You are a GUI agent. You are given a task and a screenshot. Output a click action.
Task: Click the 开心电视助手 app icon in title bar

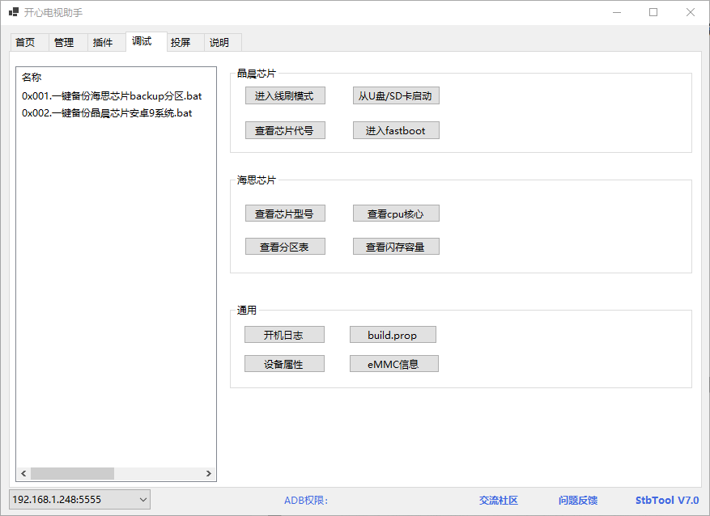tap(13, 12)
